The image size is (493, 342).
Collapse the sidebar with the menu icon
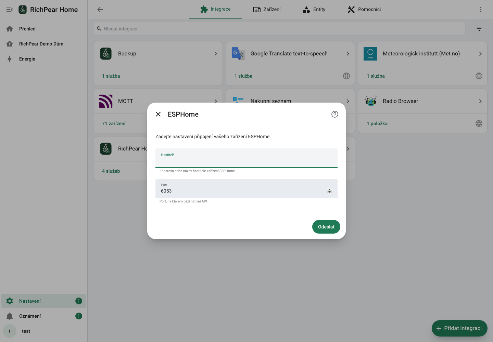(10, 10)
